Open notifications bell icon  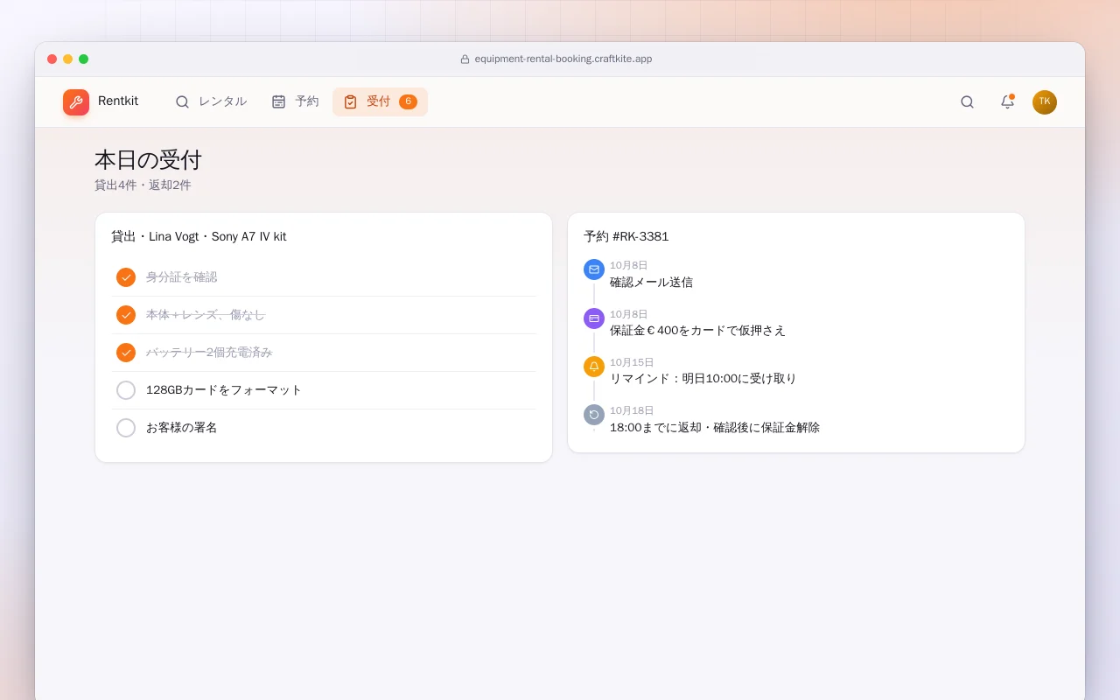[x=1007, y=101]
